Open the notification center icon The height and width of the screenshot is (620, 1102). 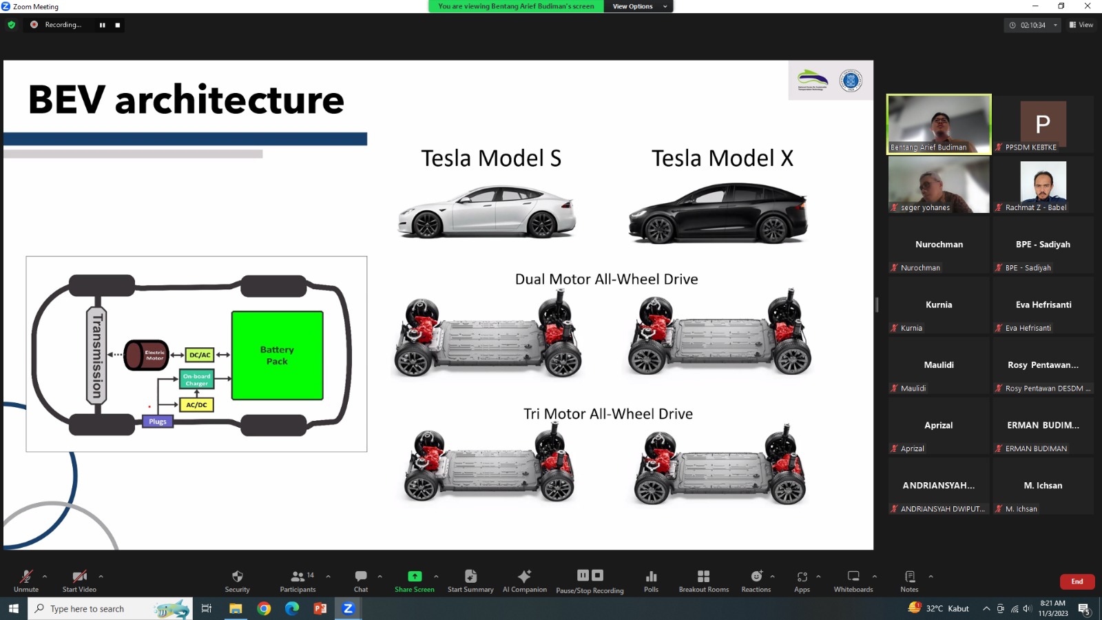1084,609
